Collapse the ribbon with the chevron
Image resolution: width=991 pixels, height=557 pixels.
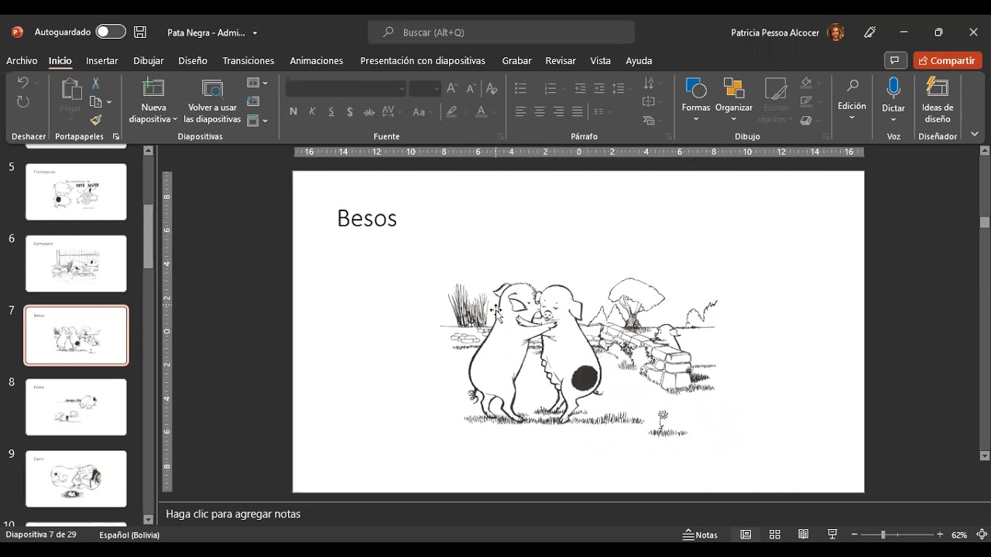click(x=975, y=135)
